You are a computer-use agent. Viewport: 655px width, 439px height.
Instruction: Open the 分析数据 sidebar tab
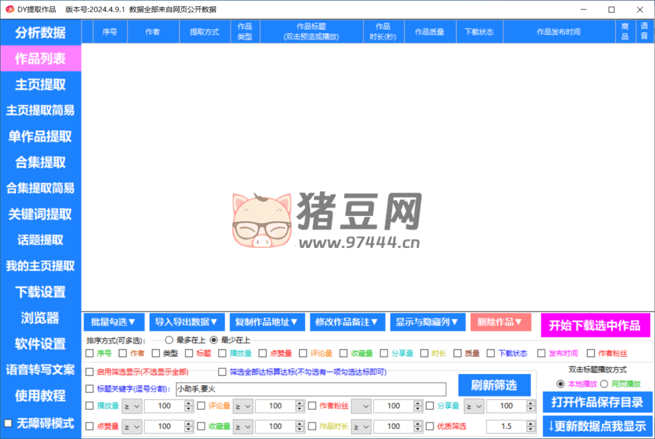click(x=40, y=33)
